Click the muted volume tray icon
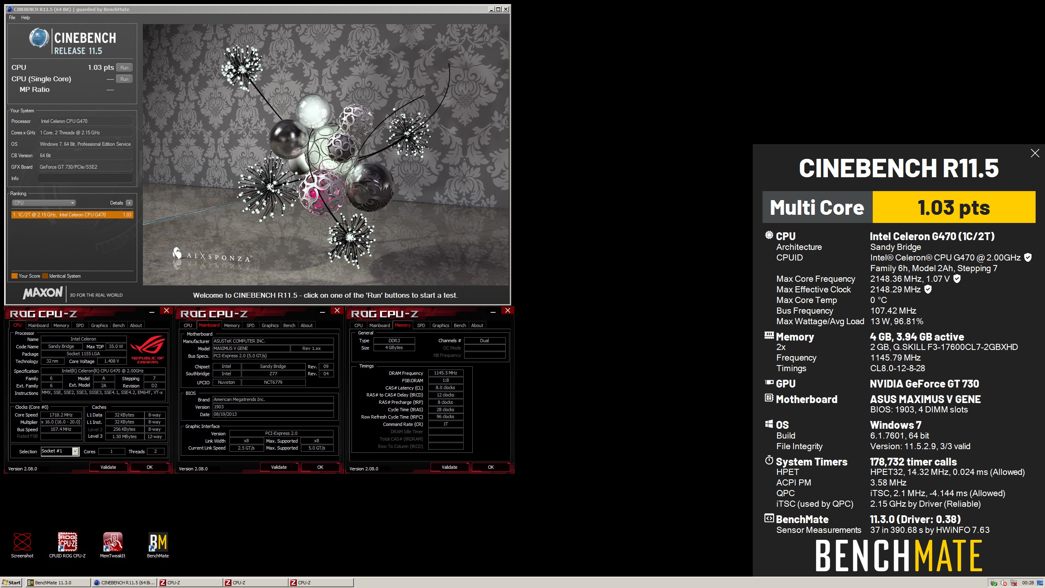The image size is (1045, 588). 1004,583
